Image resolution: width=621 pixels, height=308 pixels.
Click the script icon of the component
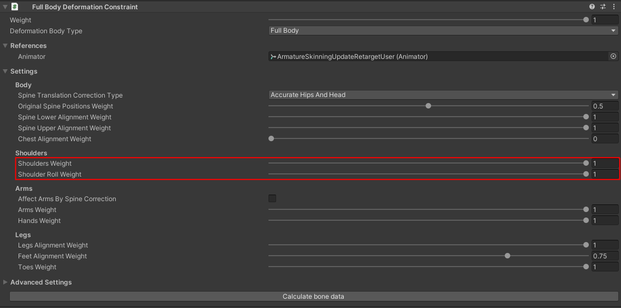point(15,7)
